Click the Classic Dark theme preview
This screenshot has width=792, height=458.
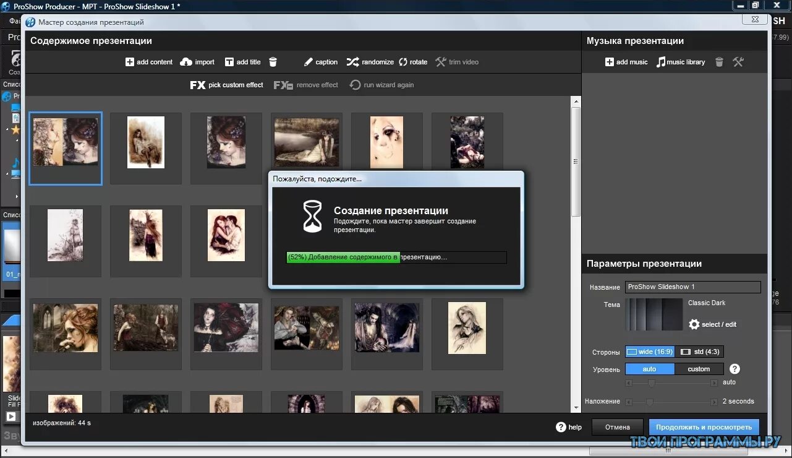[654, 314]
